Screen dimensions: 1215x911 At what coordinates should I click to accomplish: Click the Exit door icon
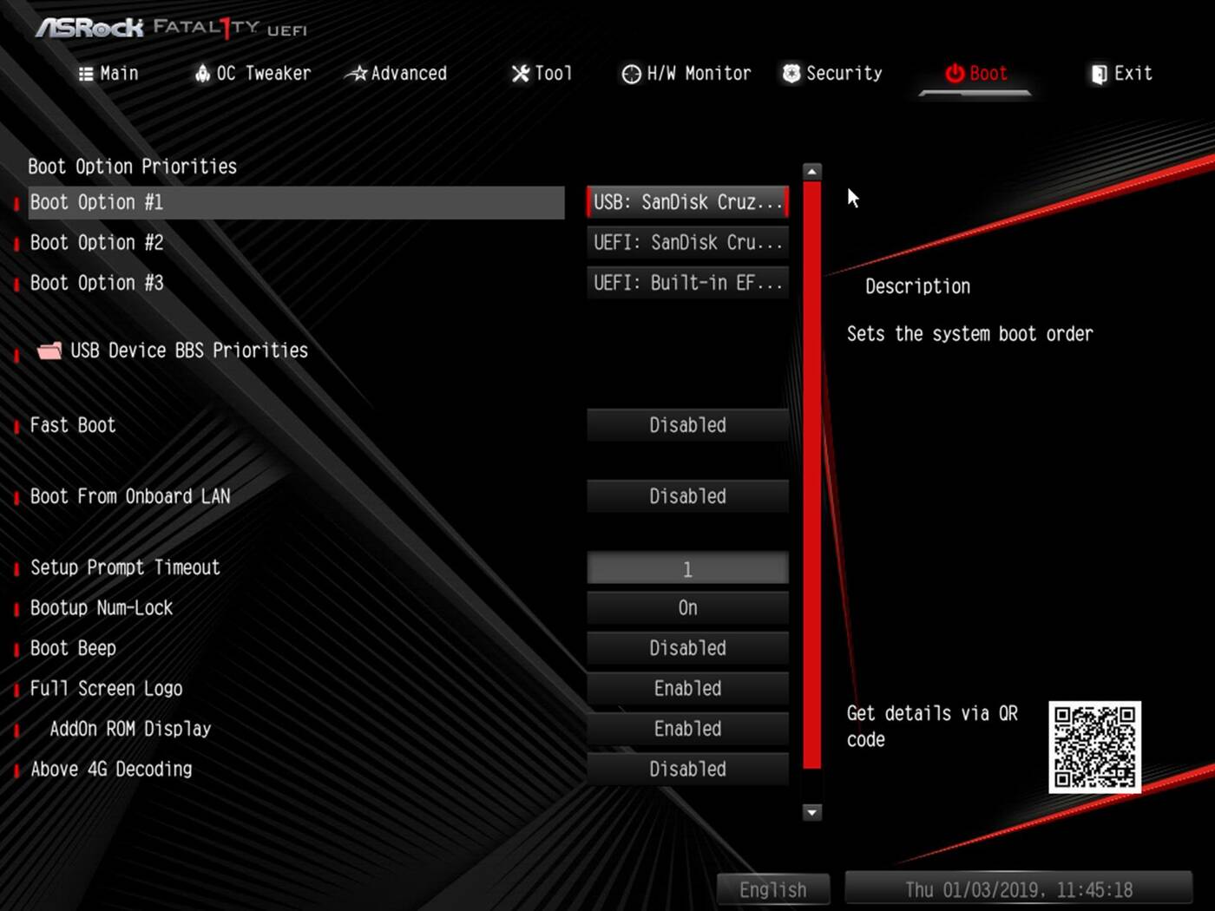[x=1098, y=74]
